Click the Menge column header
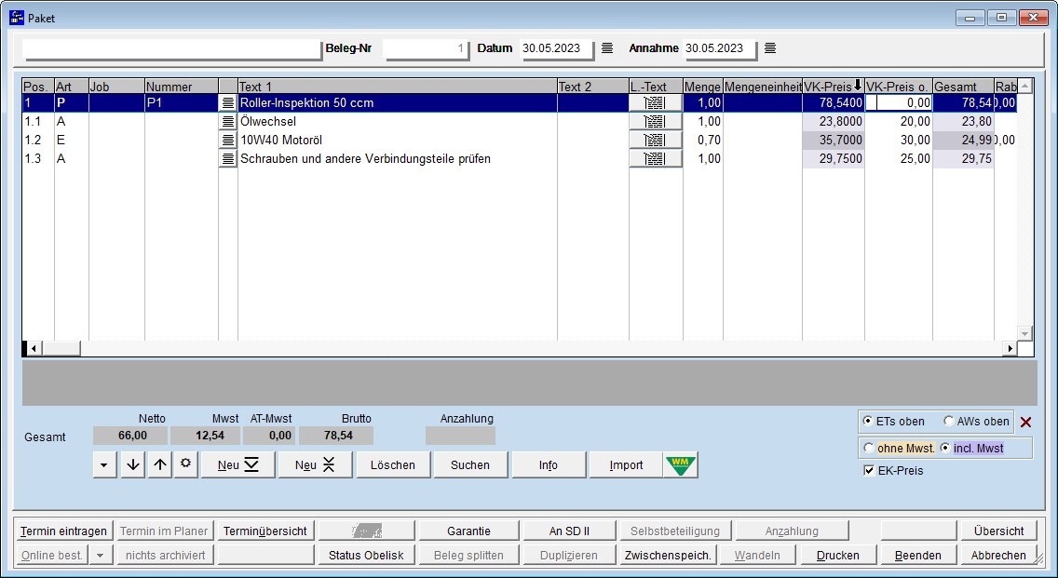1058x578 pixels. 702,87
